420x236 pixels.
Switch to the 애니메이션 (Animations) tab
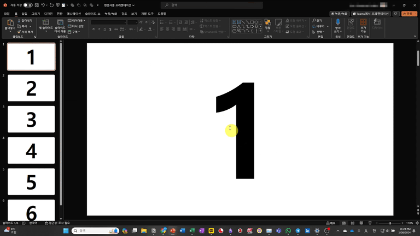pyautogui.click(x=74, y=14)
